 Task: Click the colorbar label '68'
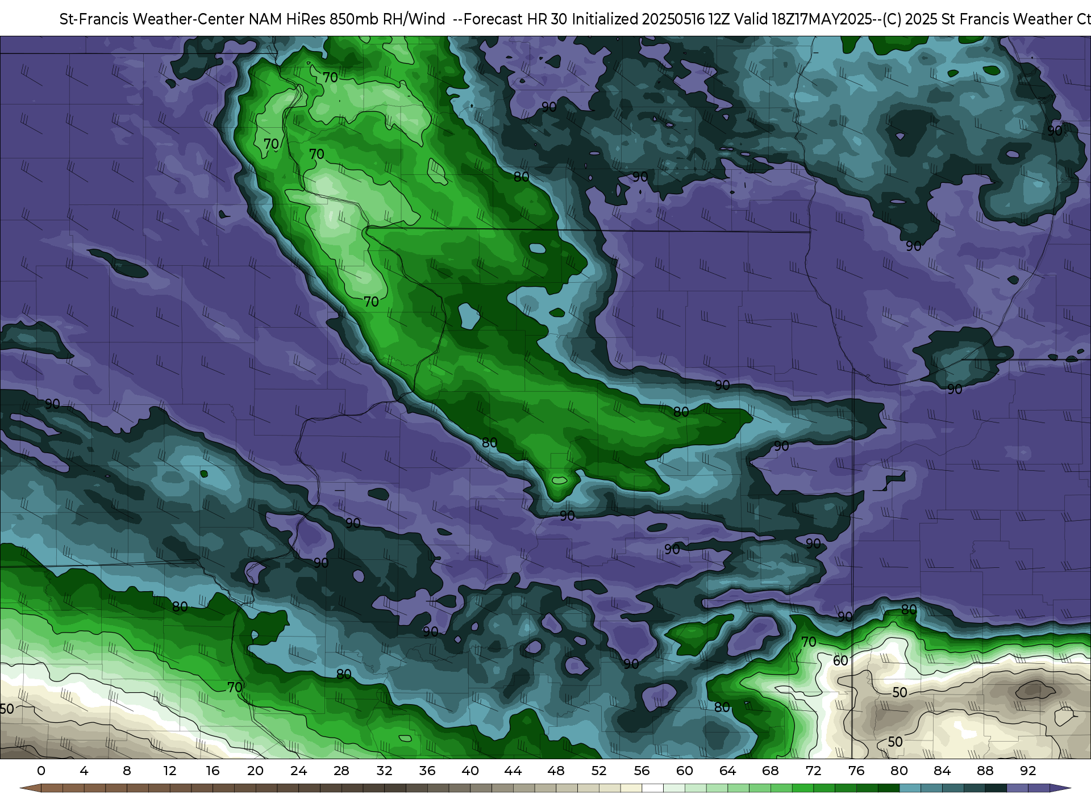point(771,771)
